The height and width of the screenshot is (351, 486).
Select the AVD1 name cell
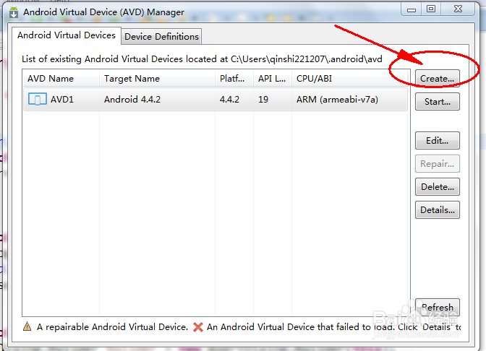point(62,100)
